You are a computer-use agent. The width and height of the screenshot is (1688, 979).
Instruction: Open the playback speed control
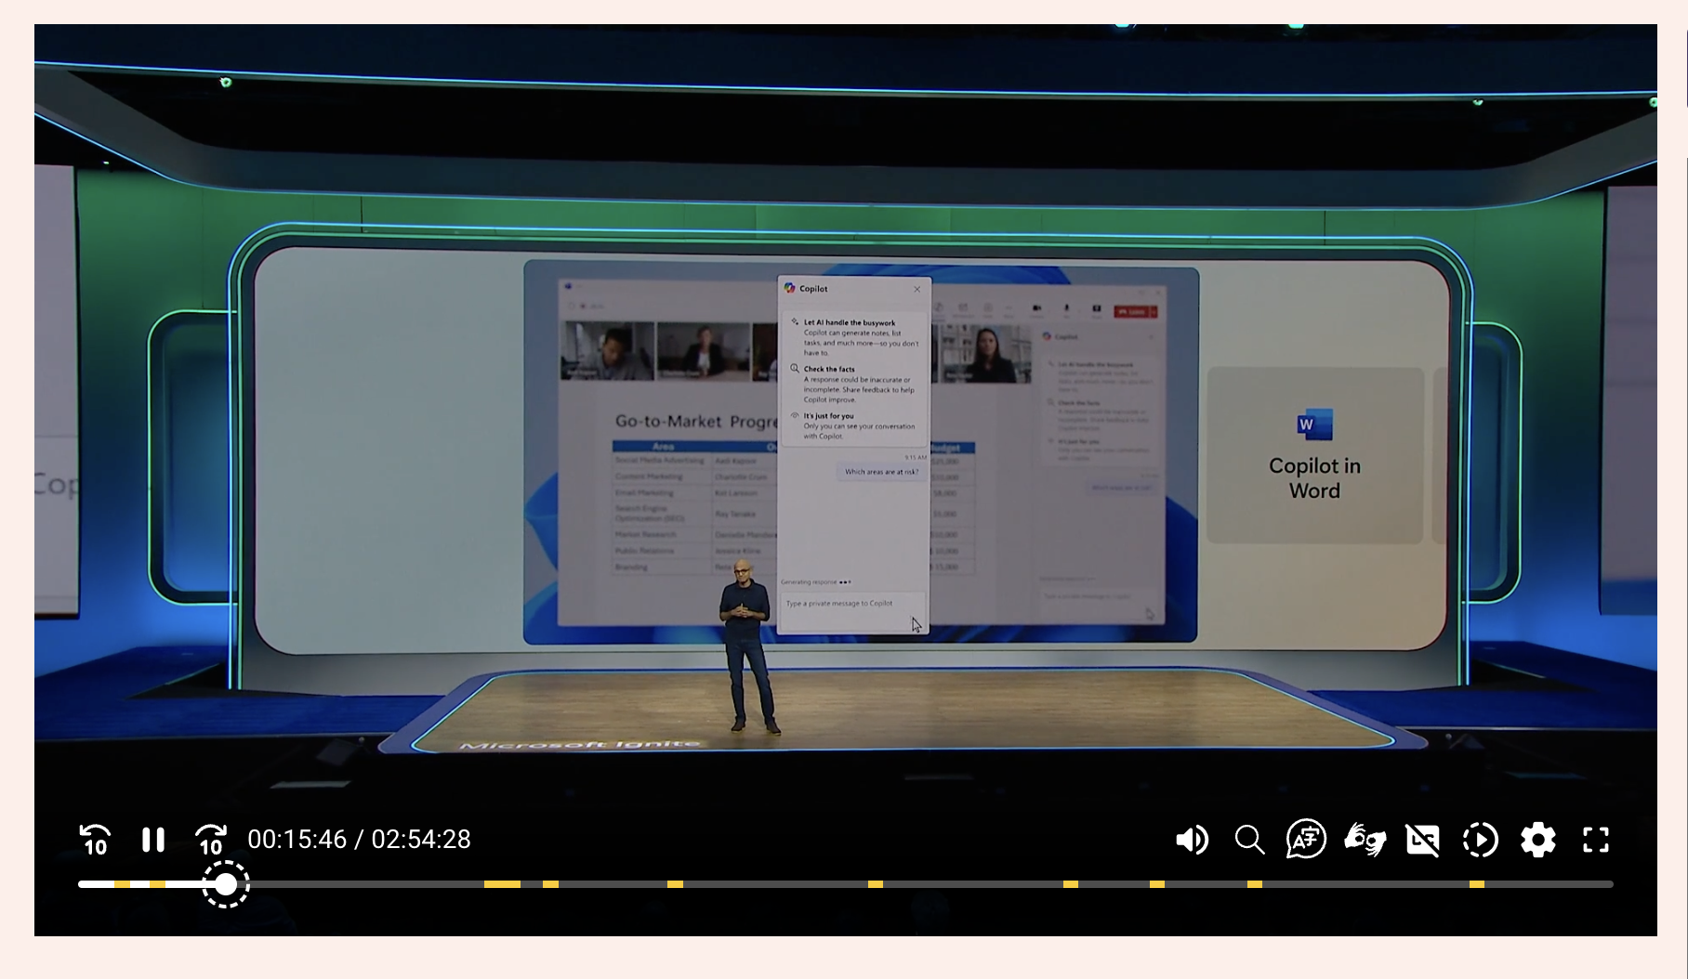[1480, 840]
